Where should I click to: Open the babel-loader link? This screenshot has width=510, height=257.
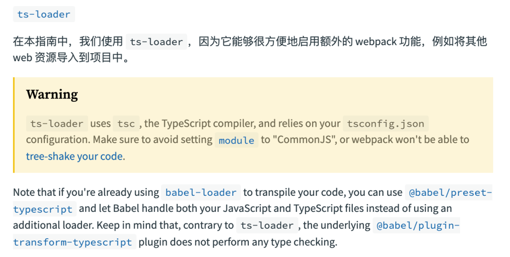(201, 193)
